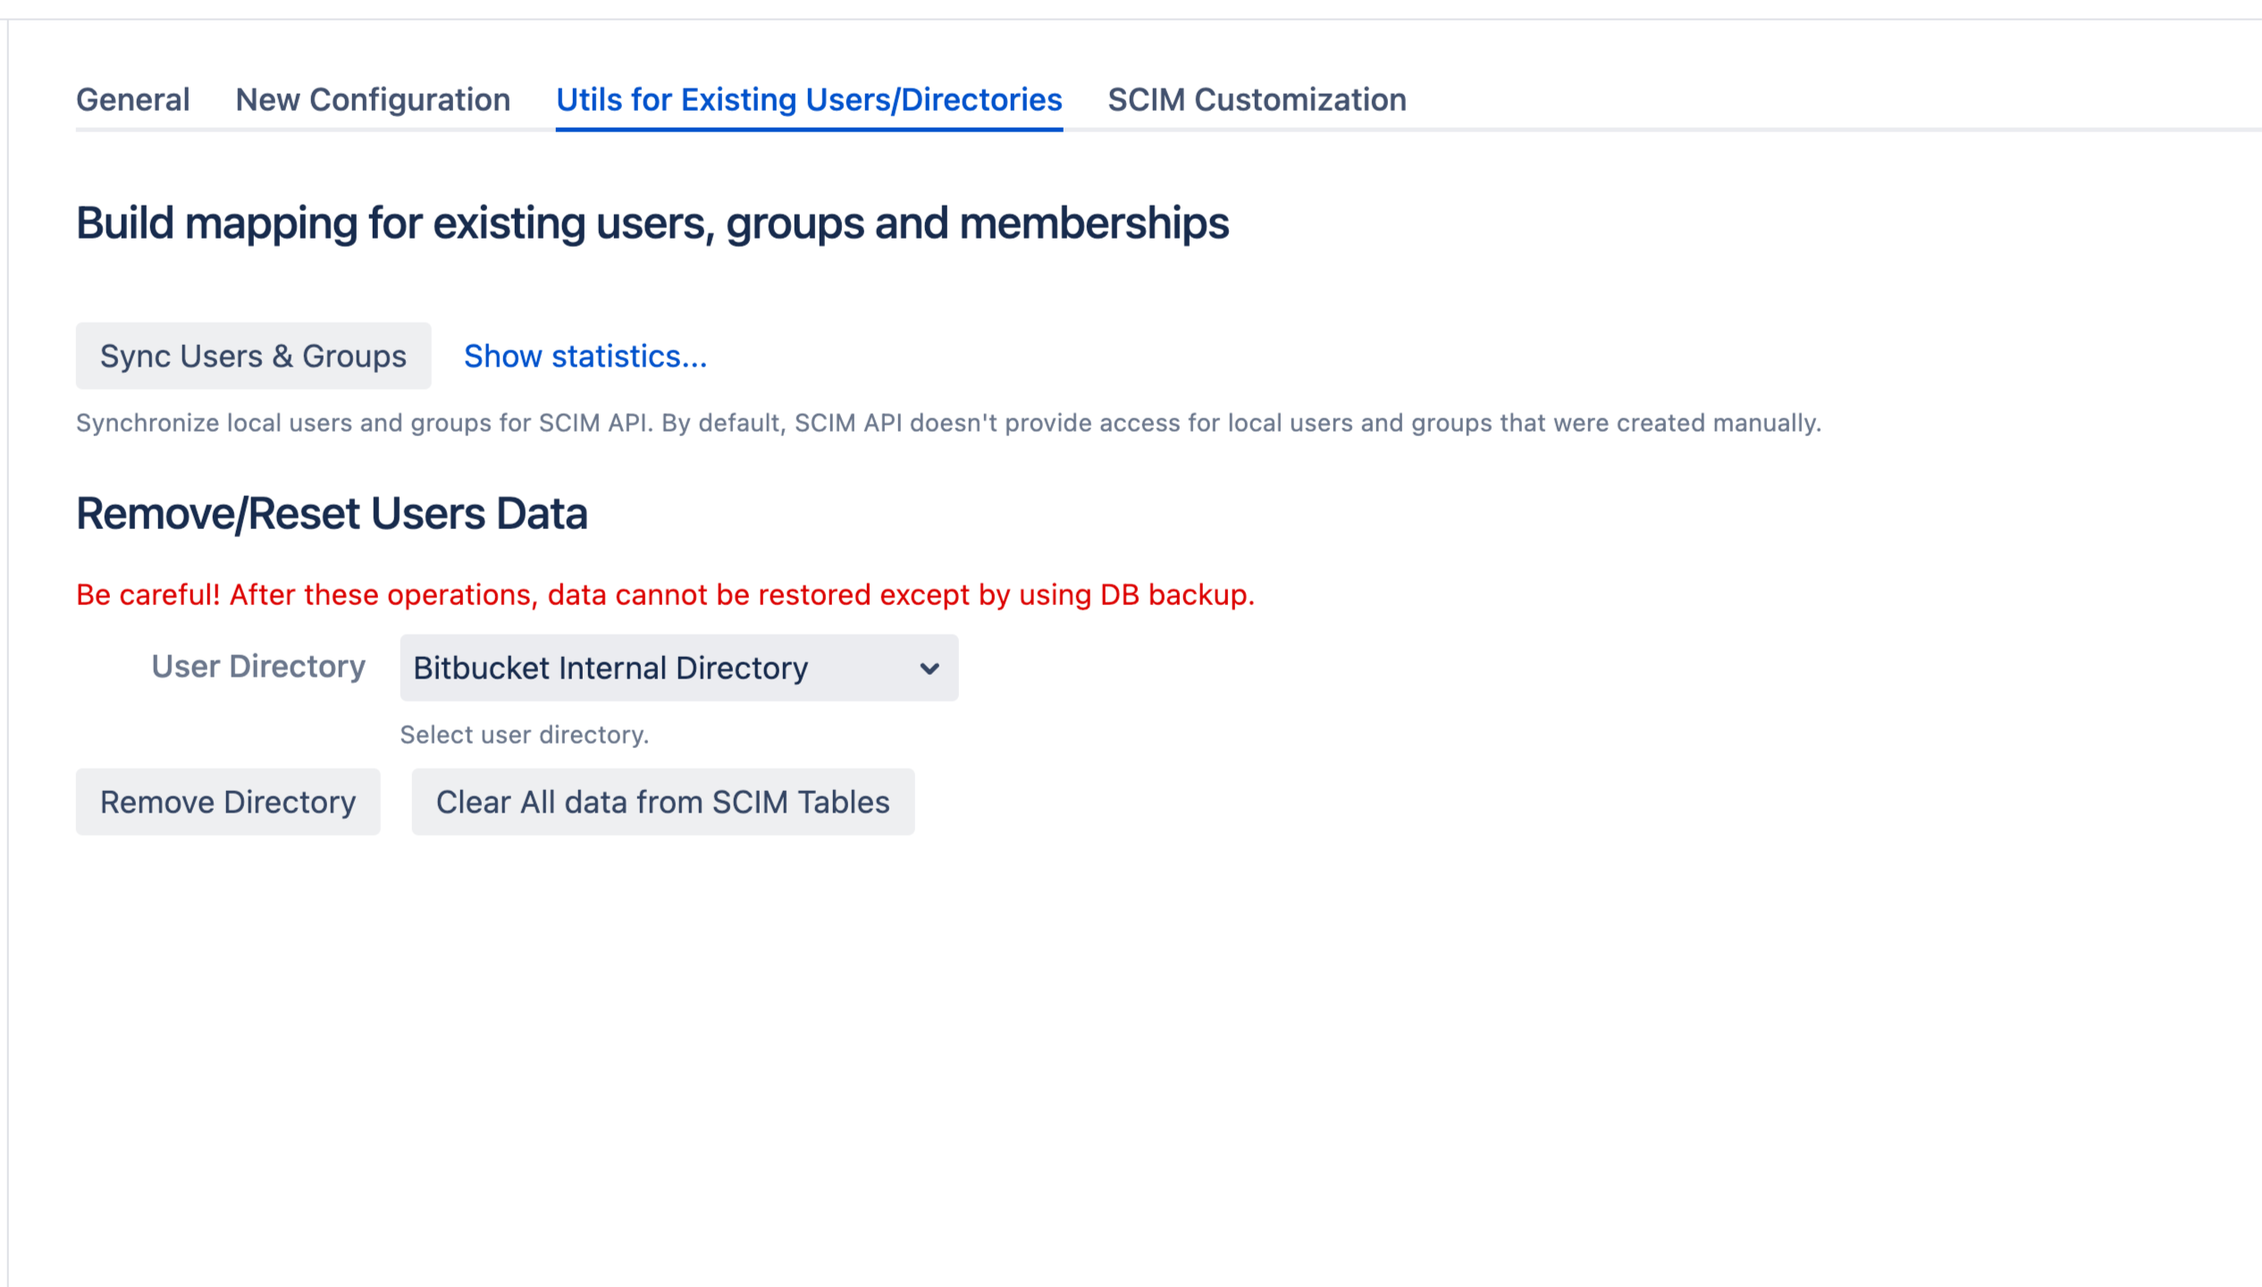Screen dimensions: 2262x1287
Task: Click the ampersand in Sync Users & Groups
Action: (282, 356)
